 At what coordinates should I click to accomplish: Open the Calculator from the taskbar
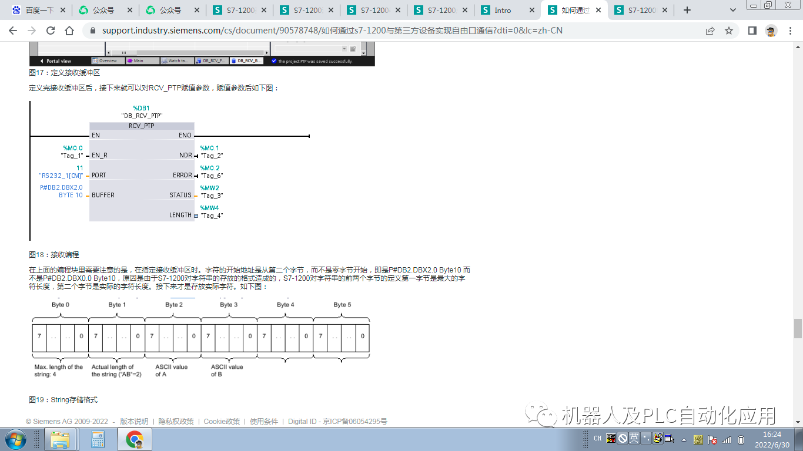click(x=97, y=439)
